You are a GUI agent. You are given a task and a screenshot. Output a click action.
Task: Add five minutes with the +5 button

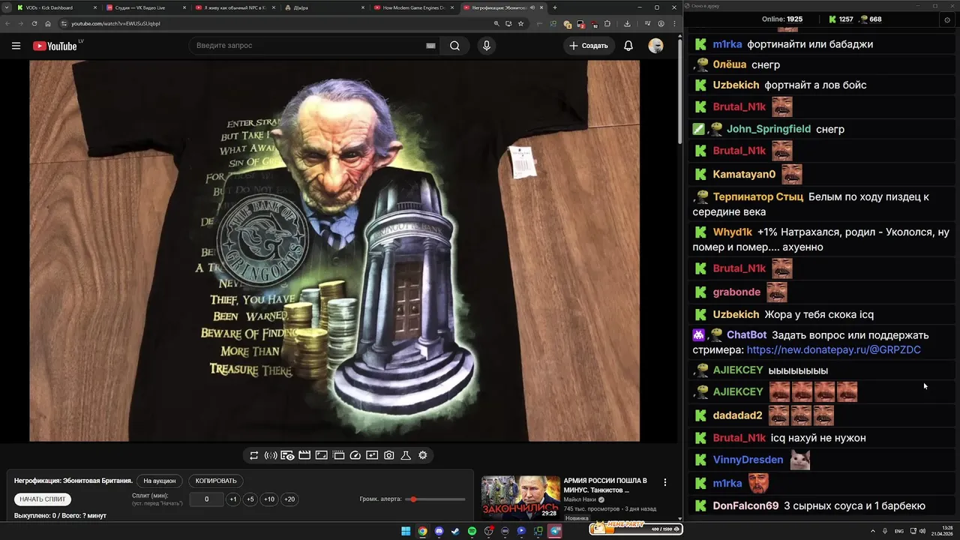click(250, 499)
